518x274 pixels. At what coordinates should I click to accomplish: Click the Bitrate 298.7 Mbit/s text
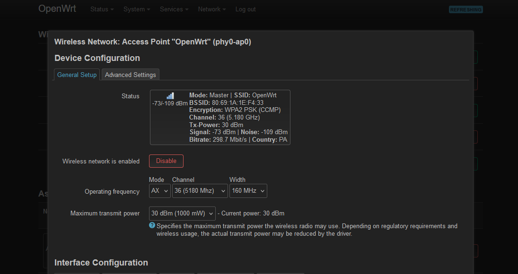tap(218, 139)
